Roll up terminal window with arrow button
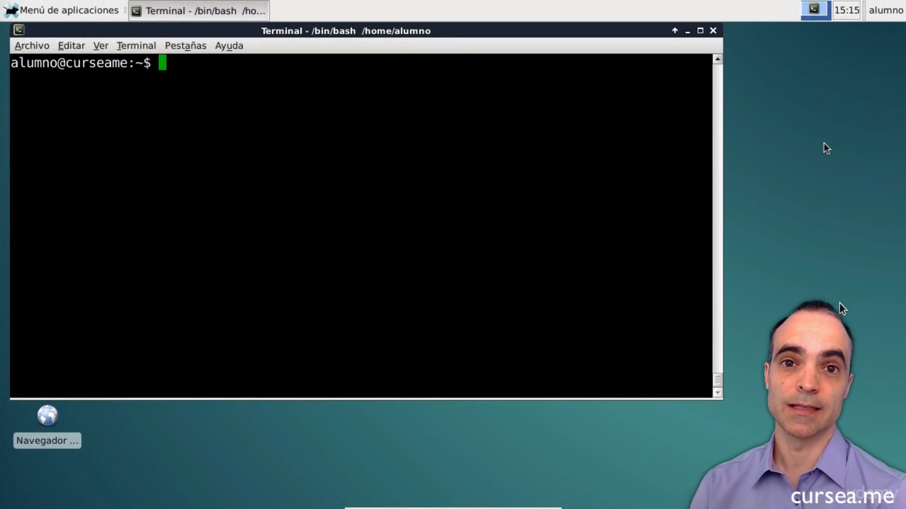The height and width of the screenshot is (509, 906). 675,31
